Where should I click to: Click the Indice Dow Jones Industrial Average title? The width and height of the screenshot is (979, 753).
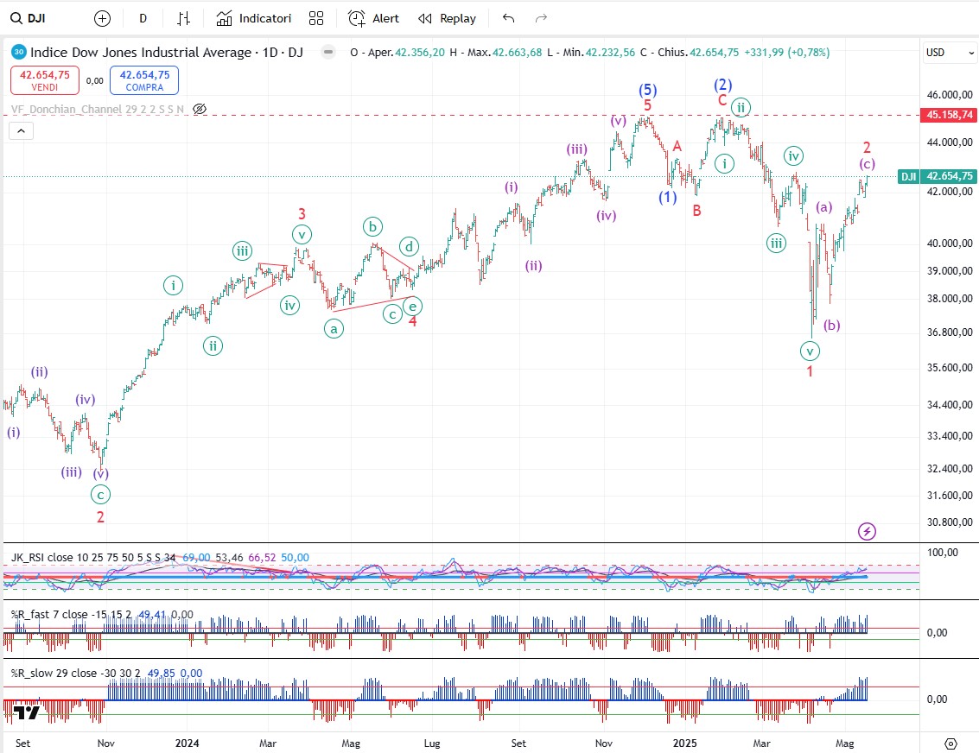point(167,53)
